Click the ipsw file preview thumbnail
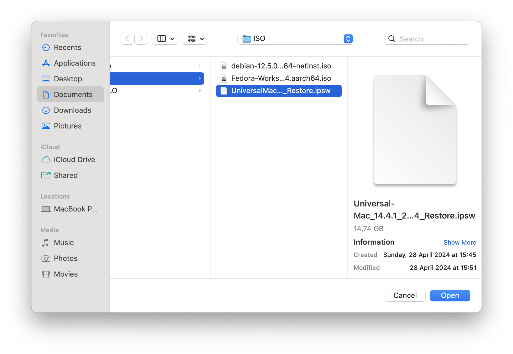The image size is (513, 354). 415,129
